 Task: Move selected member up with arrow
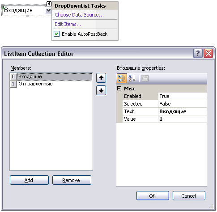(101, 78)
